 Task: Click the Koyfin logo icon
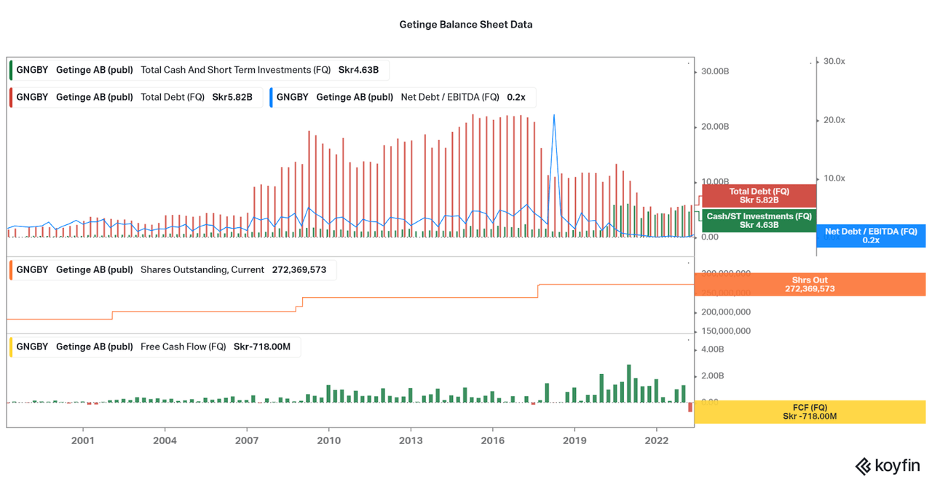coord(864,466)
